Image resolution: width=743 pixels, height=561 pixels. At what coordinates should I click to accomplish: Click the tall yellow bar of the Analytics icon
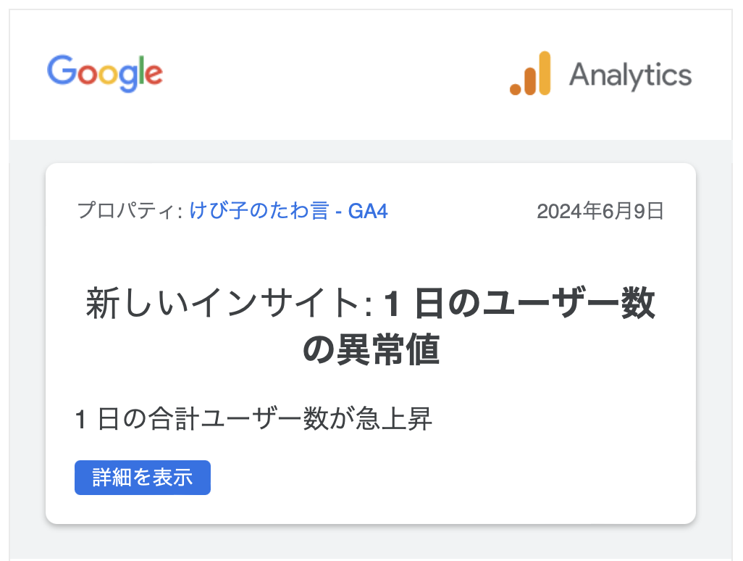pos(544,73)
